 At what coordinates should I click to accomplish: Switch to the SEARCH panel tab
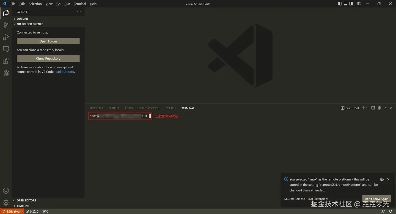click(171, 108)
